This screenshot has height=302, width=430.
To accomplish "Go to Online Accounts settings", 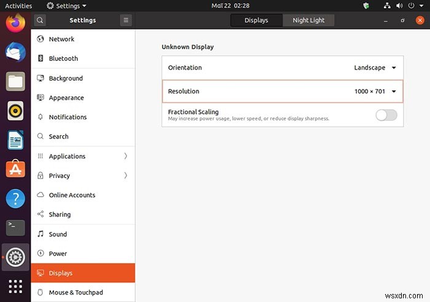I will click(83, 194).
